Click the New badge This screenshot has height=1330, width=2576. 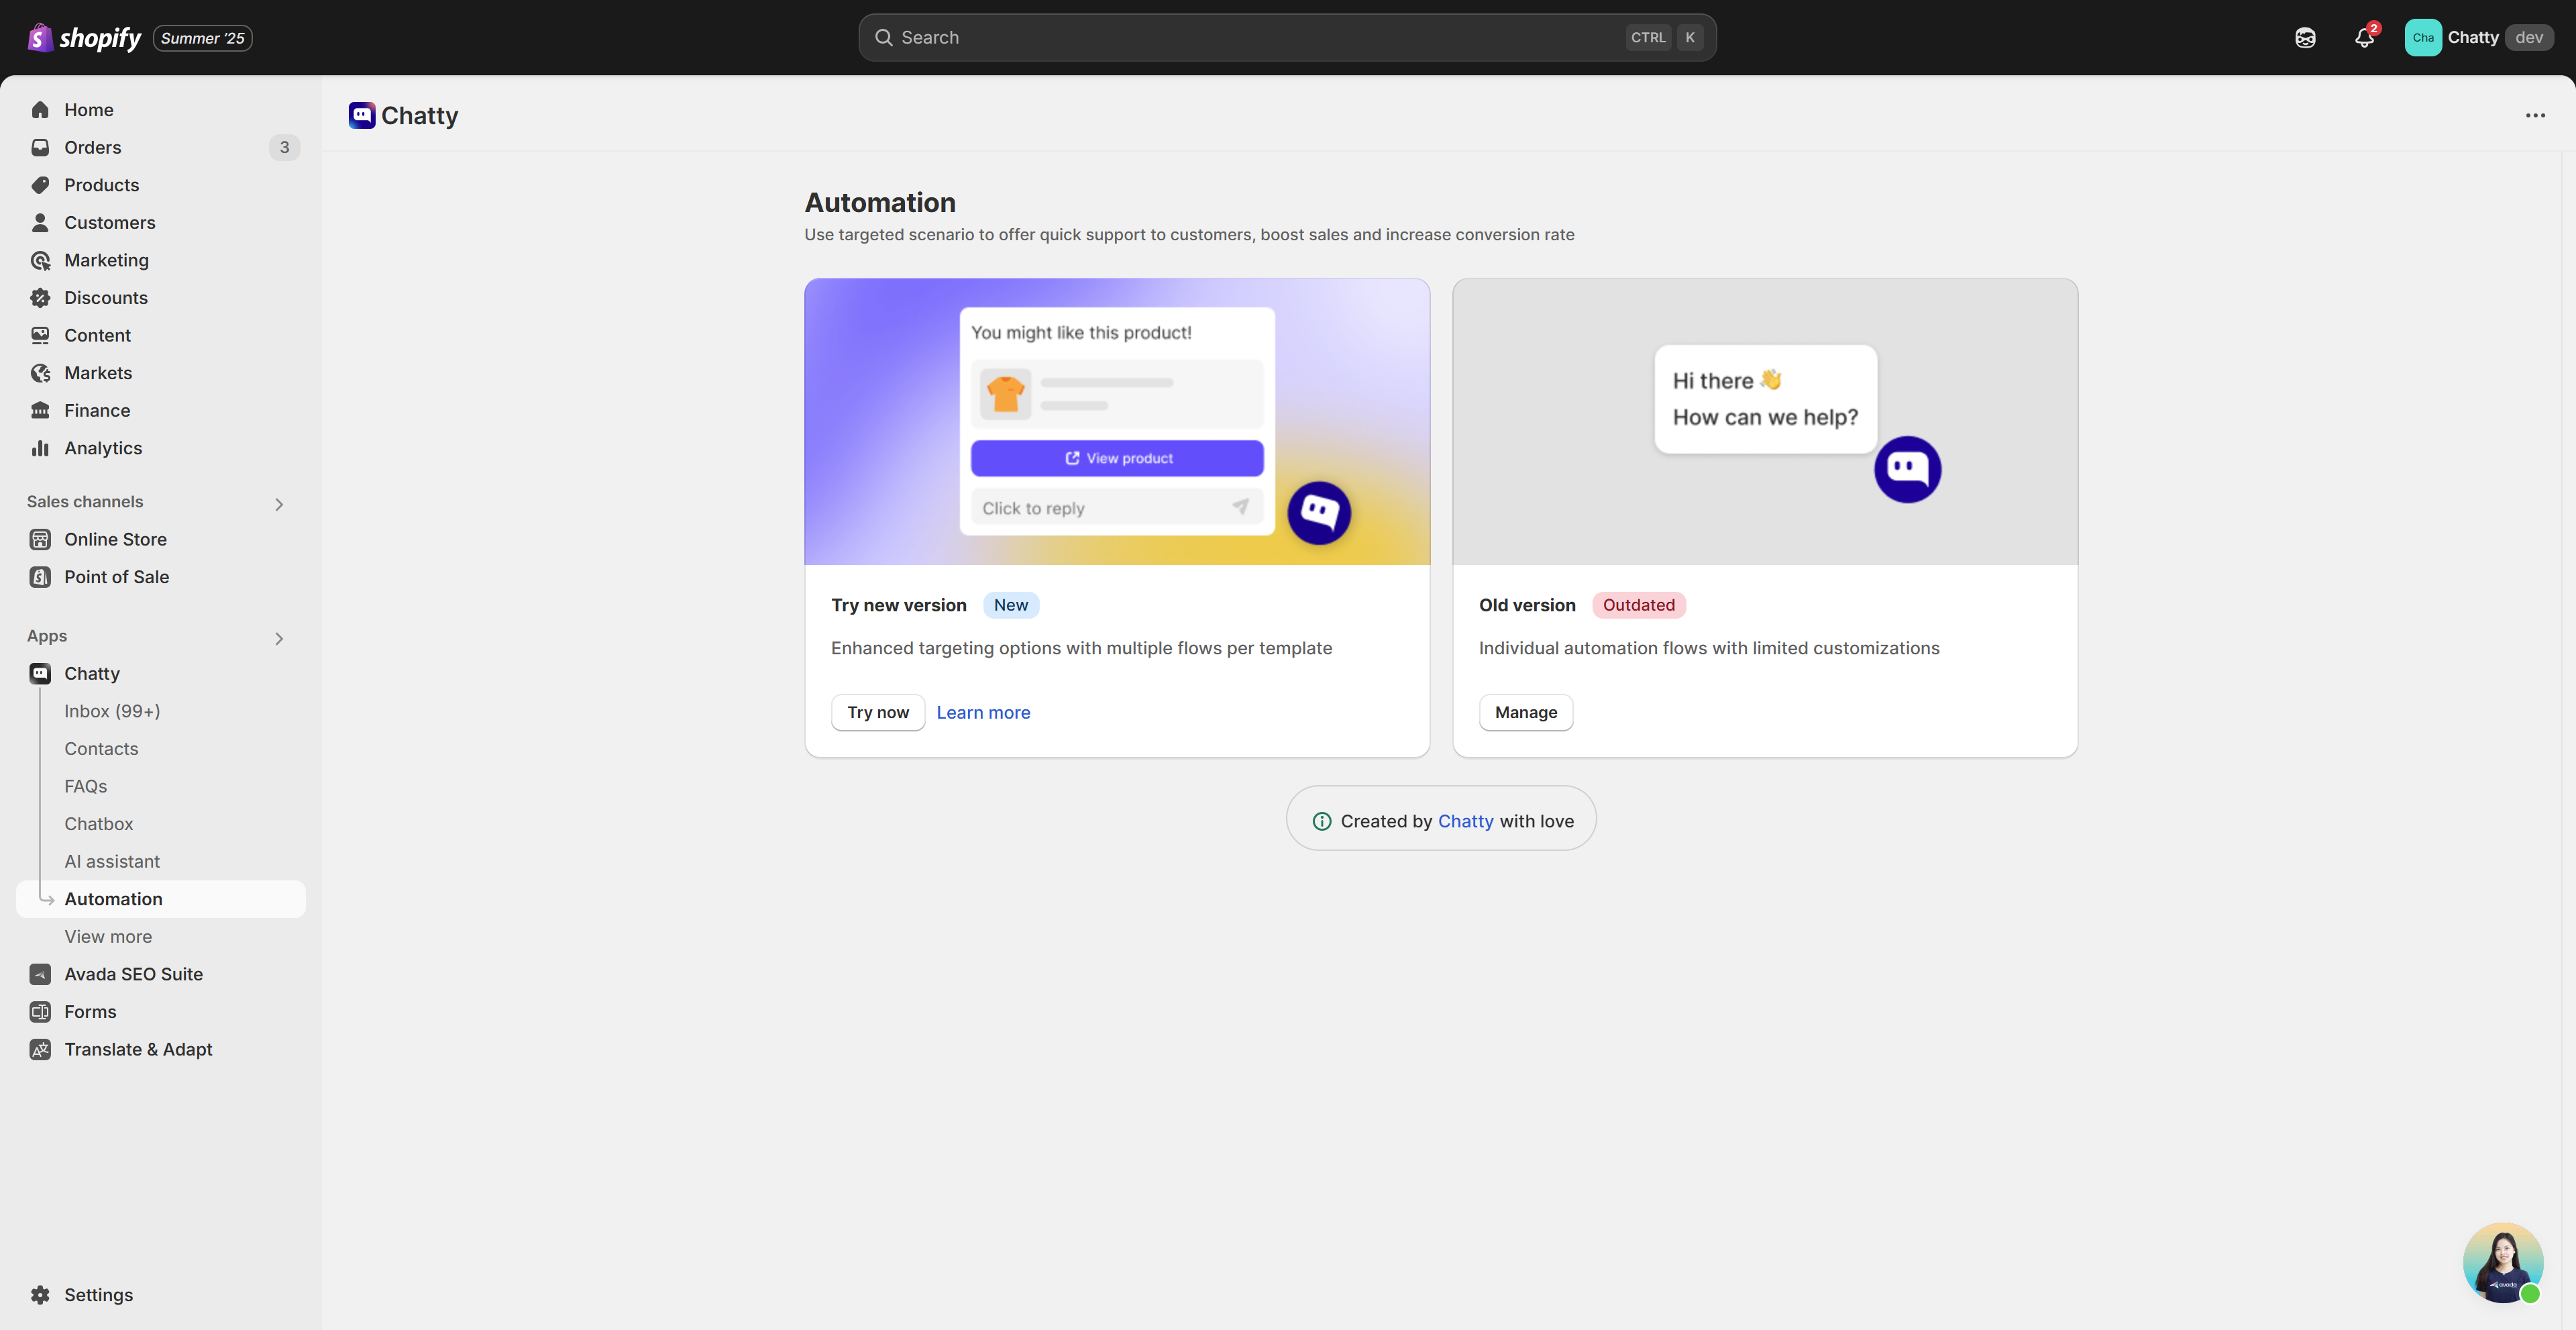1010,605
